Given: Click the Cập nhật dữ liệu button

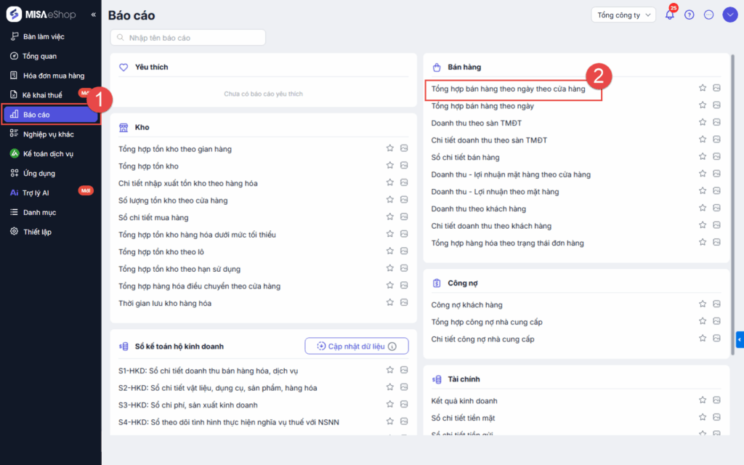Looking at the screenshot, I should (357, 347).
